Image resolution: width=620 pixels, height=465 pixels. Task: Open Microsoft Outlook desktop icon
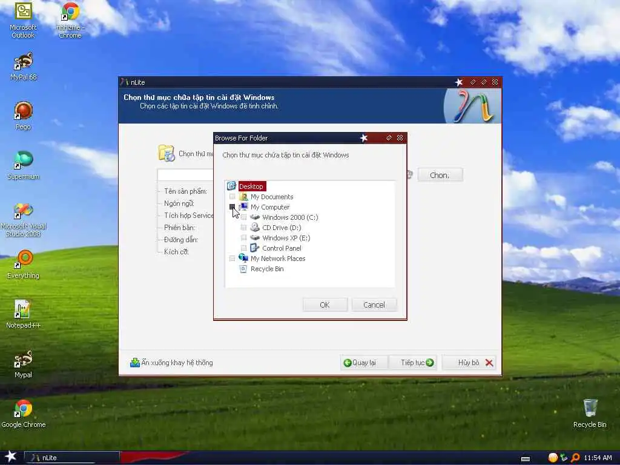(x=23, y=20)
